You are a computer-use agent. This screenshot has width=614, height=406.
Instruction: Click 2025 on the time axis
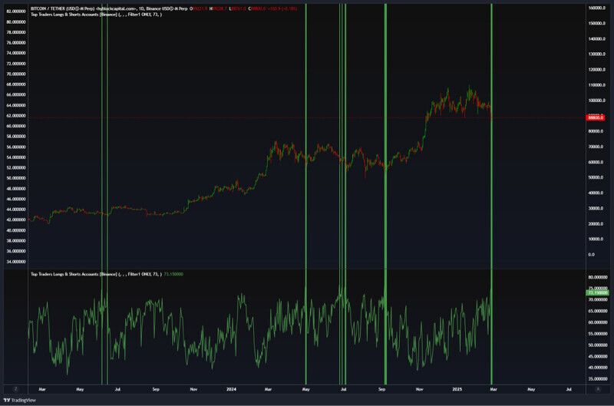click(x=456, y=388)
